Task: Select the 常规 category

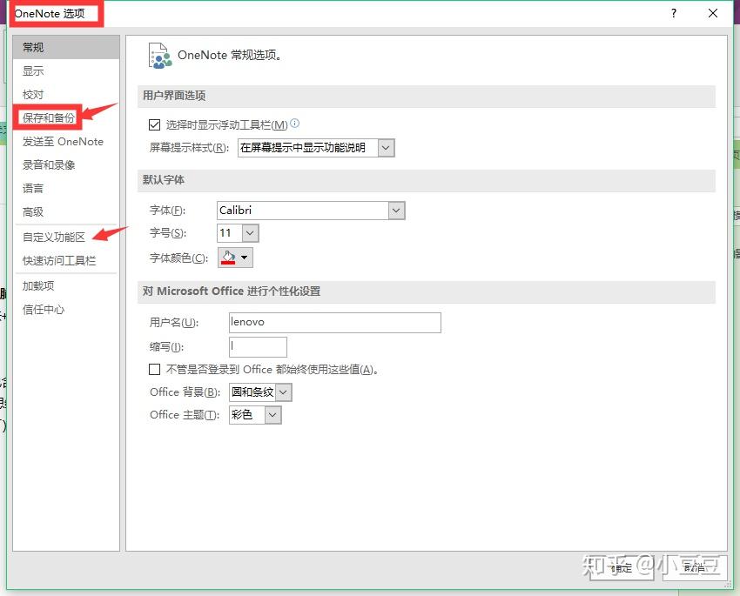Action: click(66, 47)
